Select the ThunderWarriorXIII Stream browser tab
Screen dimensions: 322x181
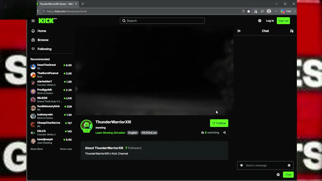click(x=57, y=4)
